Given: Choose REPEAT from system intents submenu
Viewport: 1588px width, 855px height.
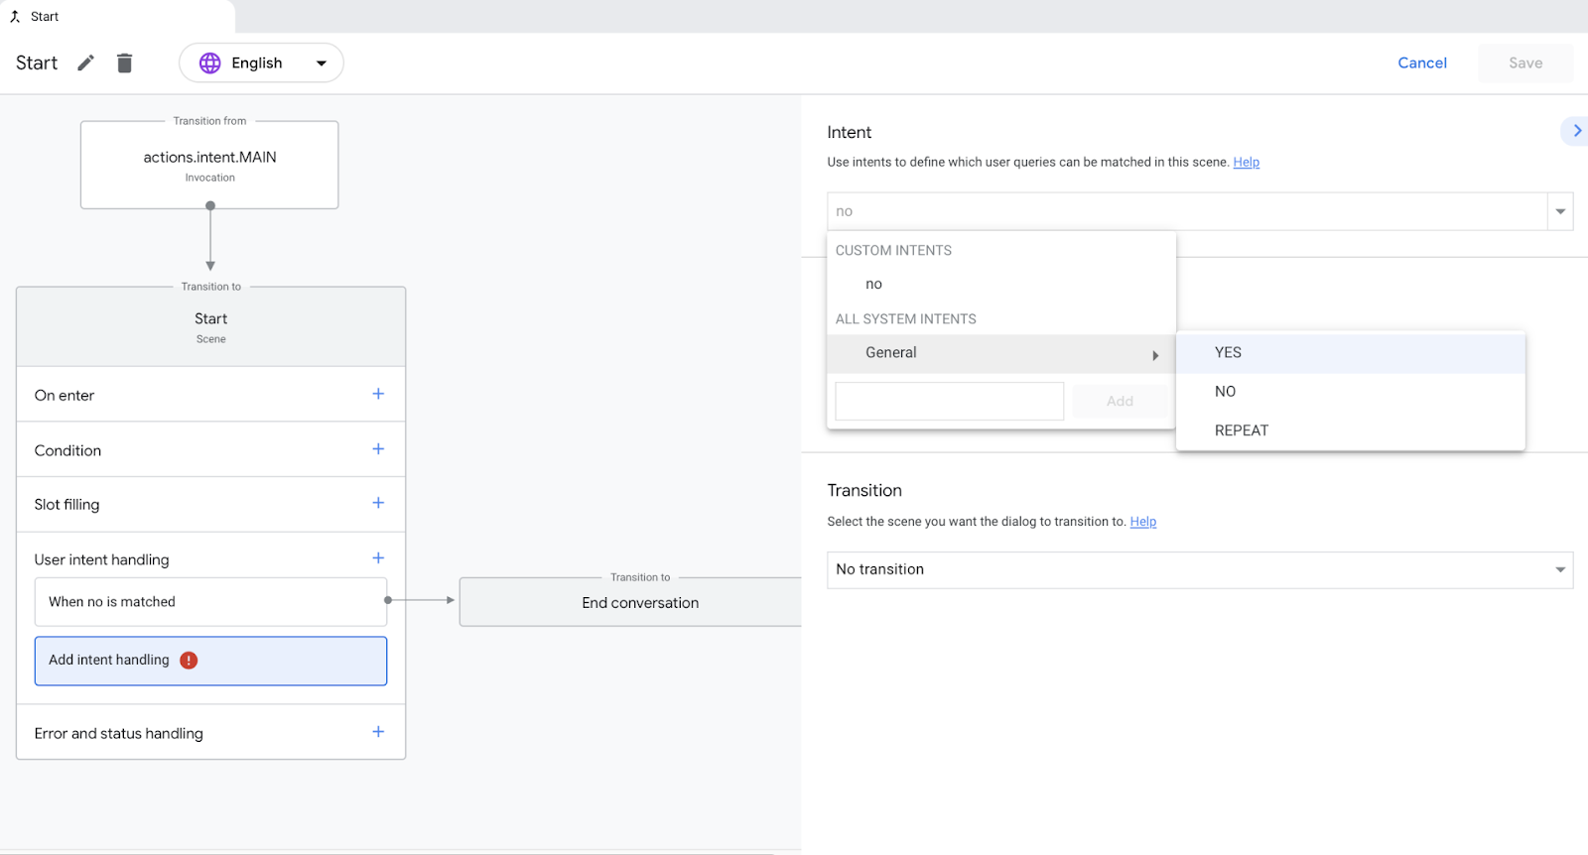Looking at the screenshot, I should [x=1241, y=430].
